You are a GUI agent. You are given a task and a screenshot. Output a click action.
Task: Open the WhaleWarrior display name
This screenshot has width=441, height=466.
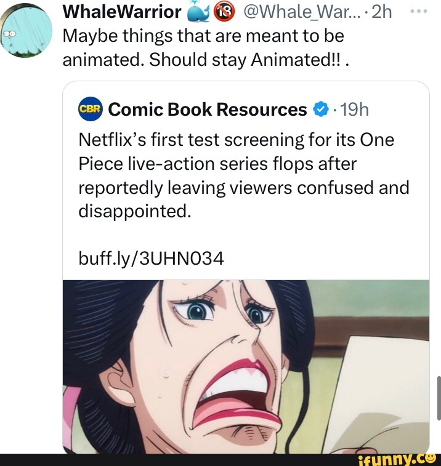click(122, 12)
